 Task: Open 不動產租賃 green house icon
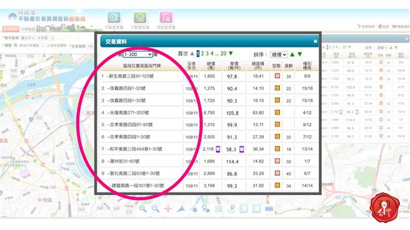(140, 17)
